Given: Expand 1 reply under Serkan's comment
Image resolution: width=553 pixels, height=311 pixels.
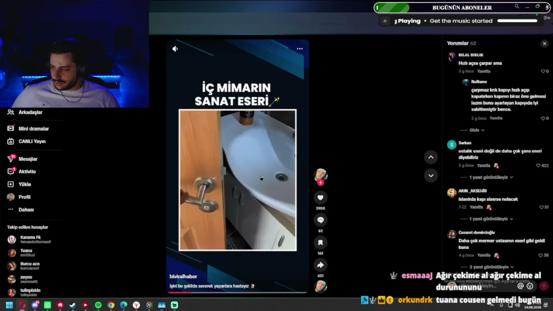Looking at the screenshot, I should (491, 178).
